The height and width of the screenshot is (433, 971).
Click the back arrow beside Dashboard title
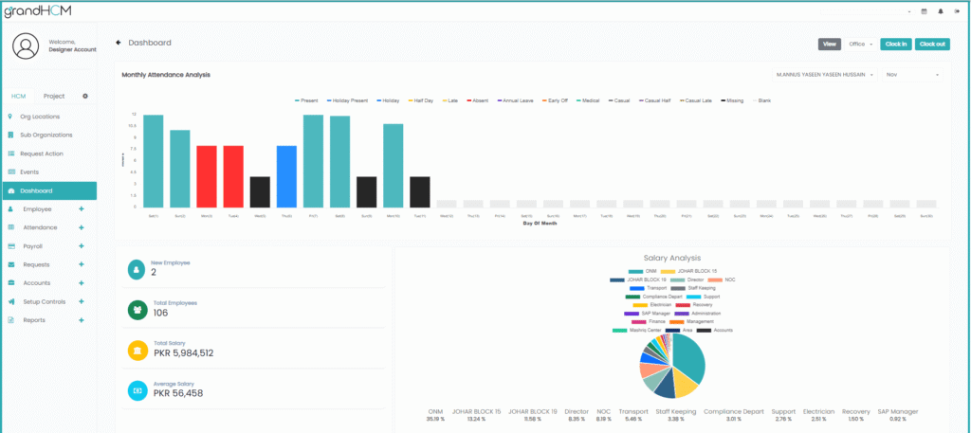[119, 43]
